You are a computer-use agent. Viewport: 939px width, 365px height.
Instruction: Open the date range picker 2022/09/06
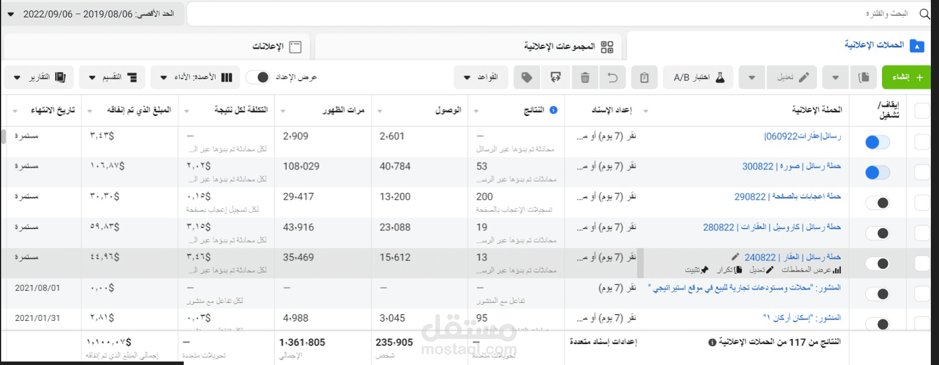coord(93,14)
